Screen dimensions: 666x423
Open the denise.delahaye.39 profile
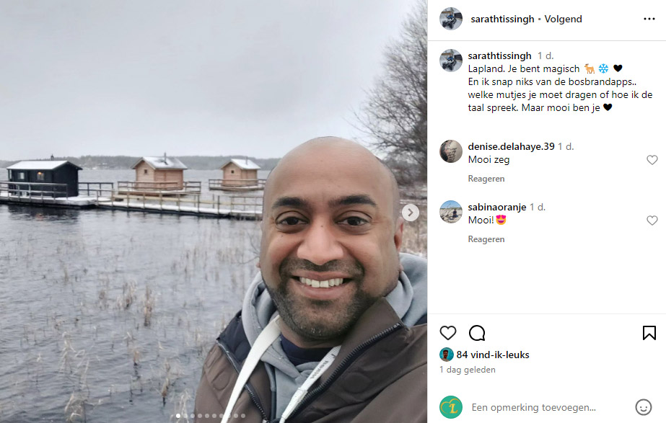tap(511, 146)
